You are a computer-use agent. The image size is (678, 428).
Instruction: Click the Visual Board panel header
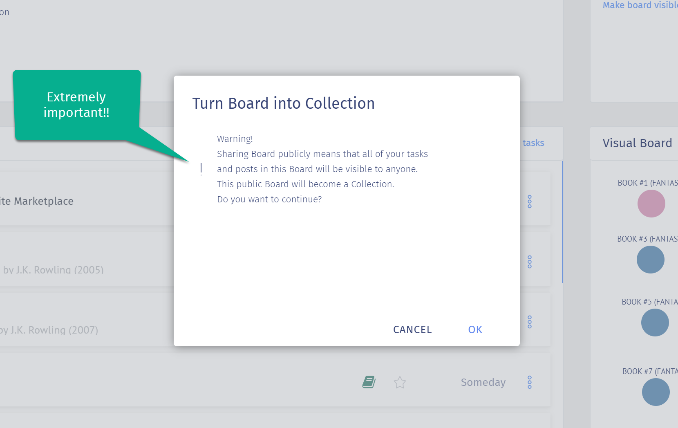tap(637, 143)
